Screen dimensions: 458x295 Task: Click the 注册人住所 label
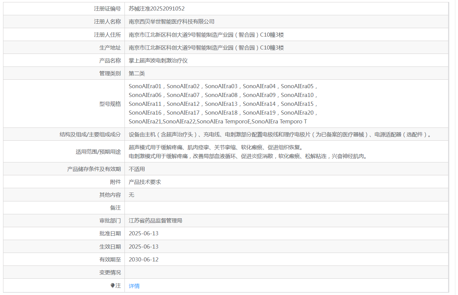point(107,35)
